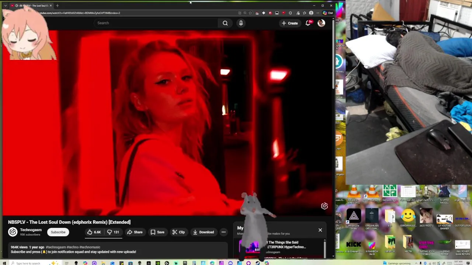Open browser Settings and more menu
This screenshot has height=265, width=472.
(x=317, y=13)
